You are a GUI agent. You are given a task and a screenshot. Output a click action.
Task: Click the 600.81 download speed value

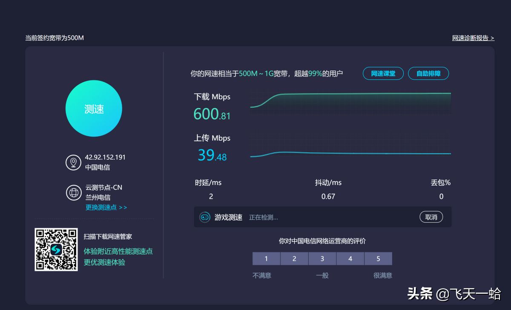212,114
